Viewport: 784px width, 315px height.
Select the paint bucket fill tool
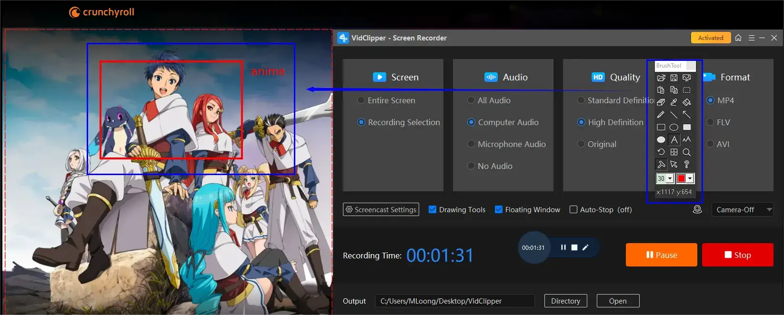686,102
